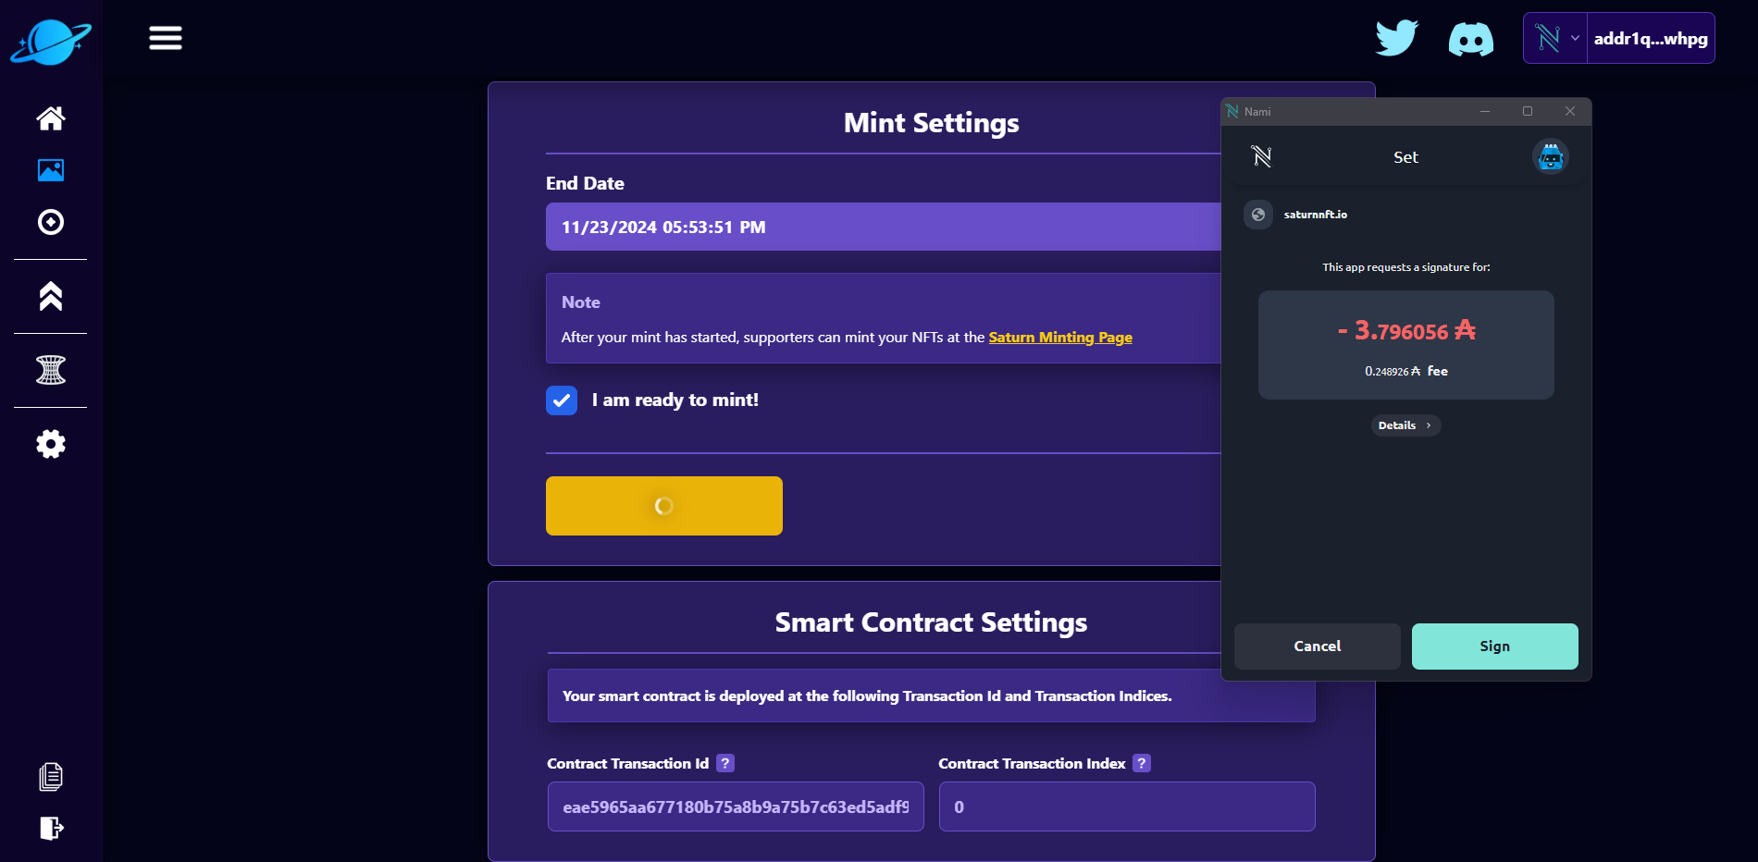This screenshot has width=1758, height=862.
Task: Sign the transaction in Nami
Action: point(1495,646)
